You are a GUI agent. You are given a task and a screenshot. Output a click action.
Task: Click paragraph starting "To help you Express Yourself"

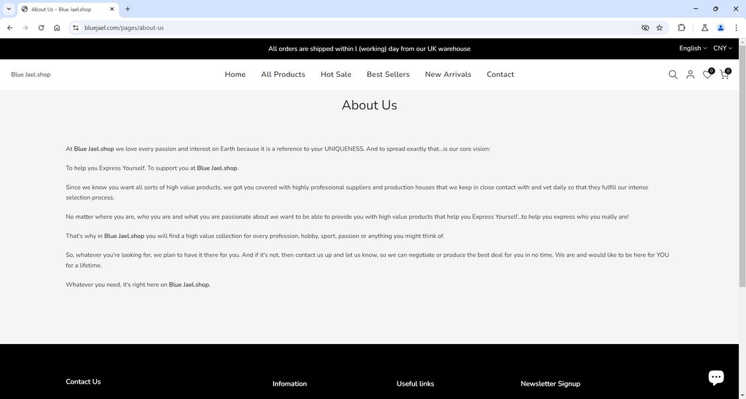click(x=152, y=168)
